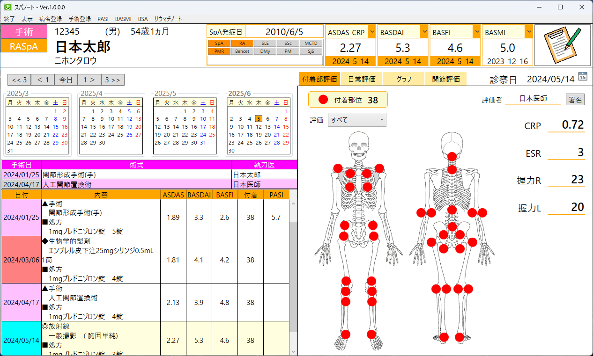Expand the BASDAI score dropdown arrow
The image size is (593, 356).
[x=424, y=32]
